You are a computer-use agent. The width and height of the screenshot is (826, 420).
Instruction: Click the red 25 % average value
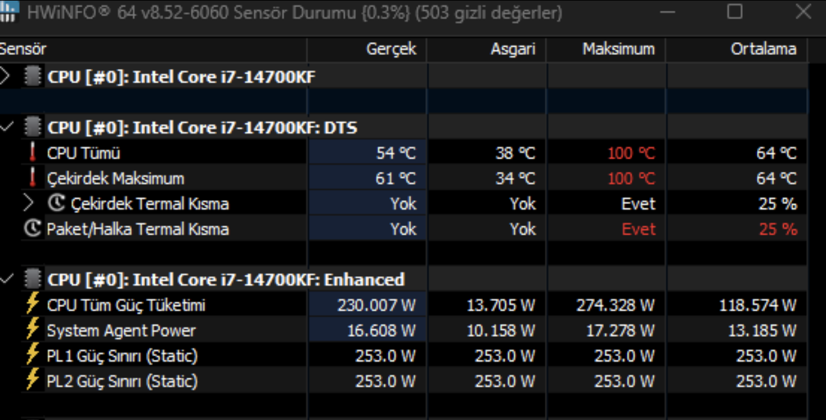pos(778,229)
